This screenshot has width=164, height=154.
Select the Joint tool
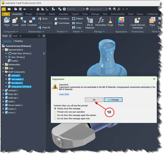pyautogui.click(x=23, y=22)
